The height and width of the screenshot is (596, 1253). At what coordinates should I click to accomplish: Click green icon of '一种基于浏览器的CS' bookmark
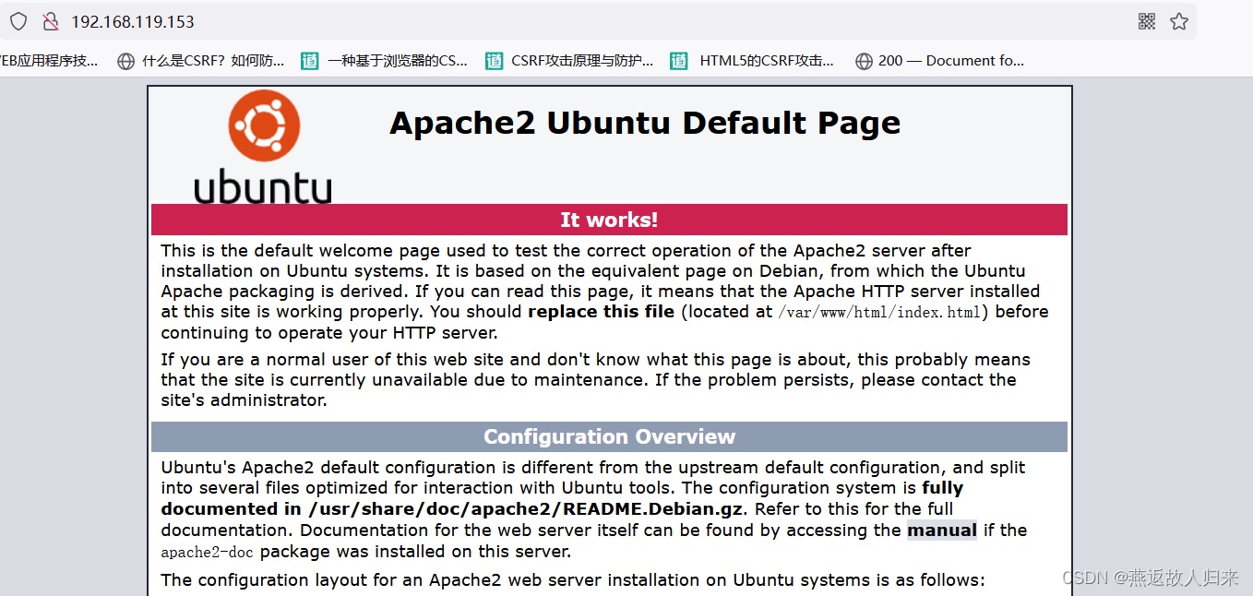coord(310,61)
